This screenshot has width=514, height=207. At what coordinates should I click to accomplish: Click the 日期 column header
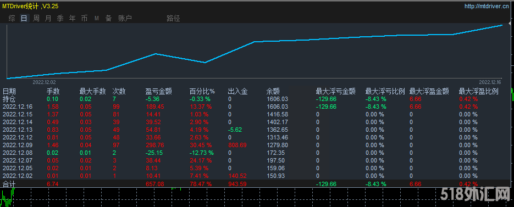tap(9, 91)
